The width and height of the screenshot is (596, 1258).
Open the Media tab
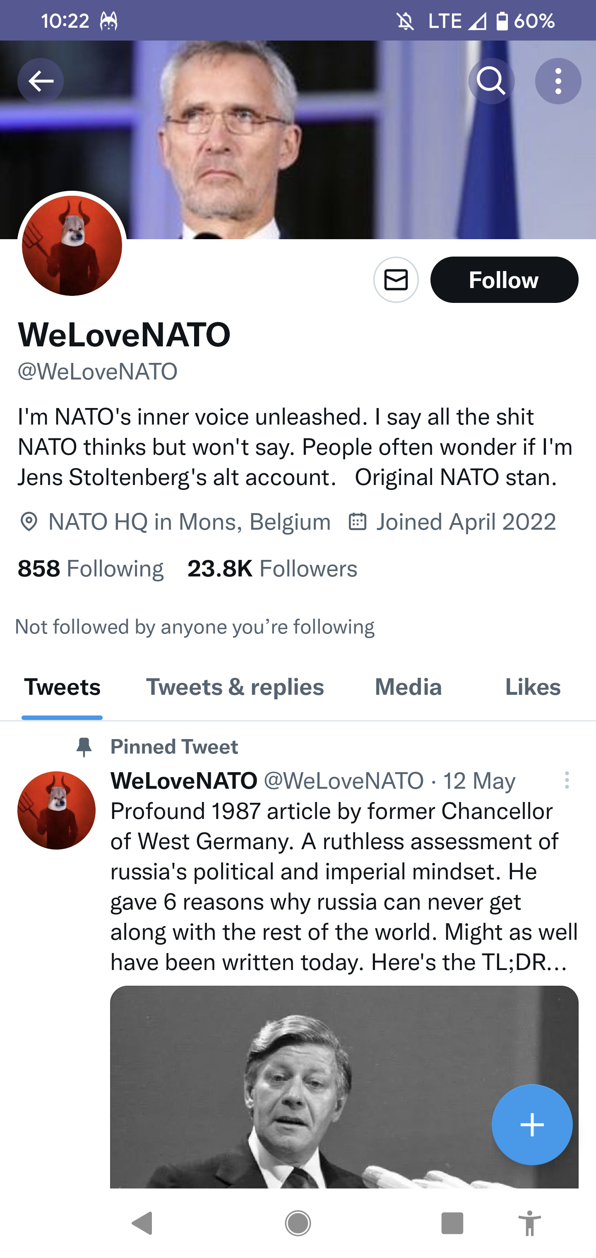click(x=408, y=687)
